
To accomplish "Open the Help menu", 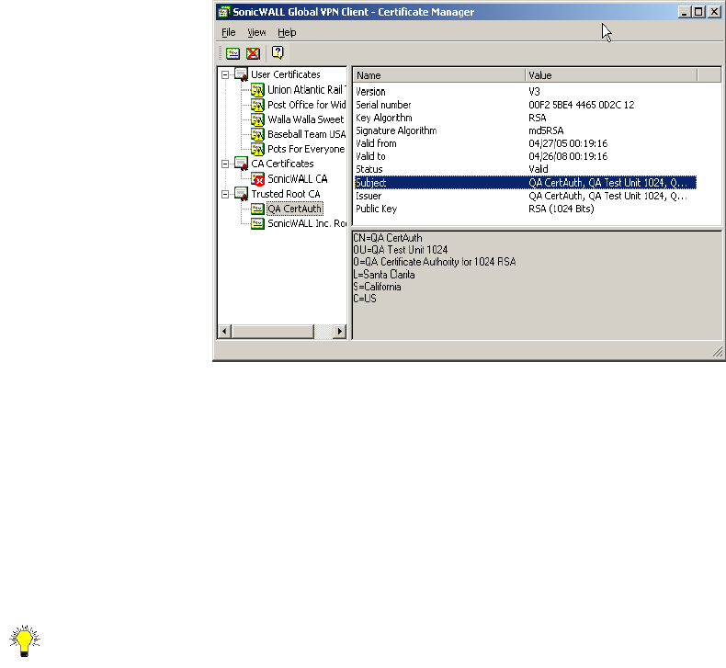I will [x=287, y=32].
